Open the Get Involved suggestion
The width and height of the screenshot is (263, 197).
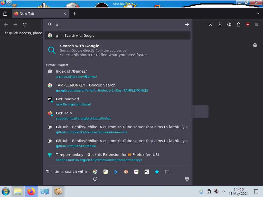pyautogui.click(x=118, y=102)
